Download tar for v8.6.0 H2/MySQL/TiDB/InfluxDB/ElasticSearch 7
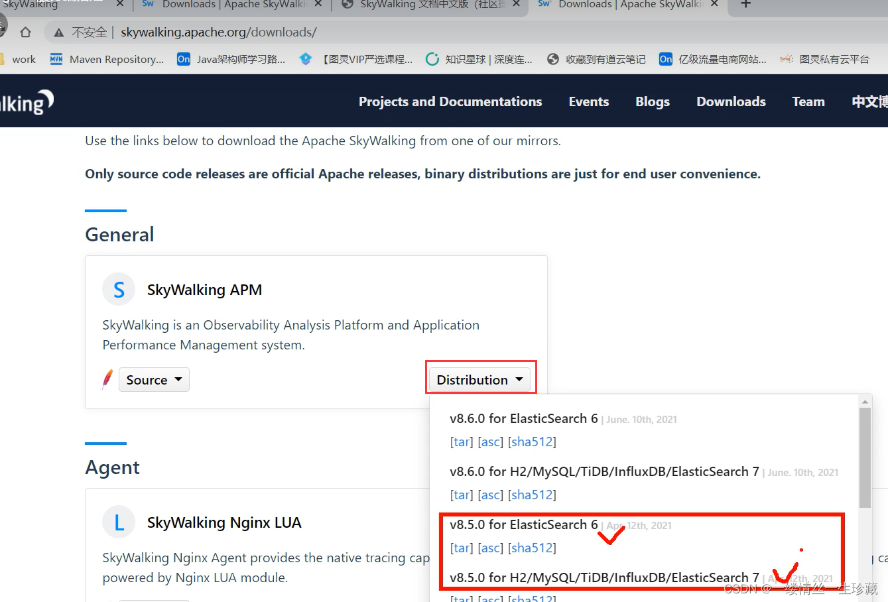888x602 pixels. (x=462, y=495)
